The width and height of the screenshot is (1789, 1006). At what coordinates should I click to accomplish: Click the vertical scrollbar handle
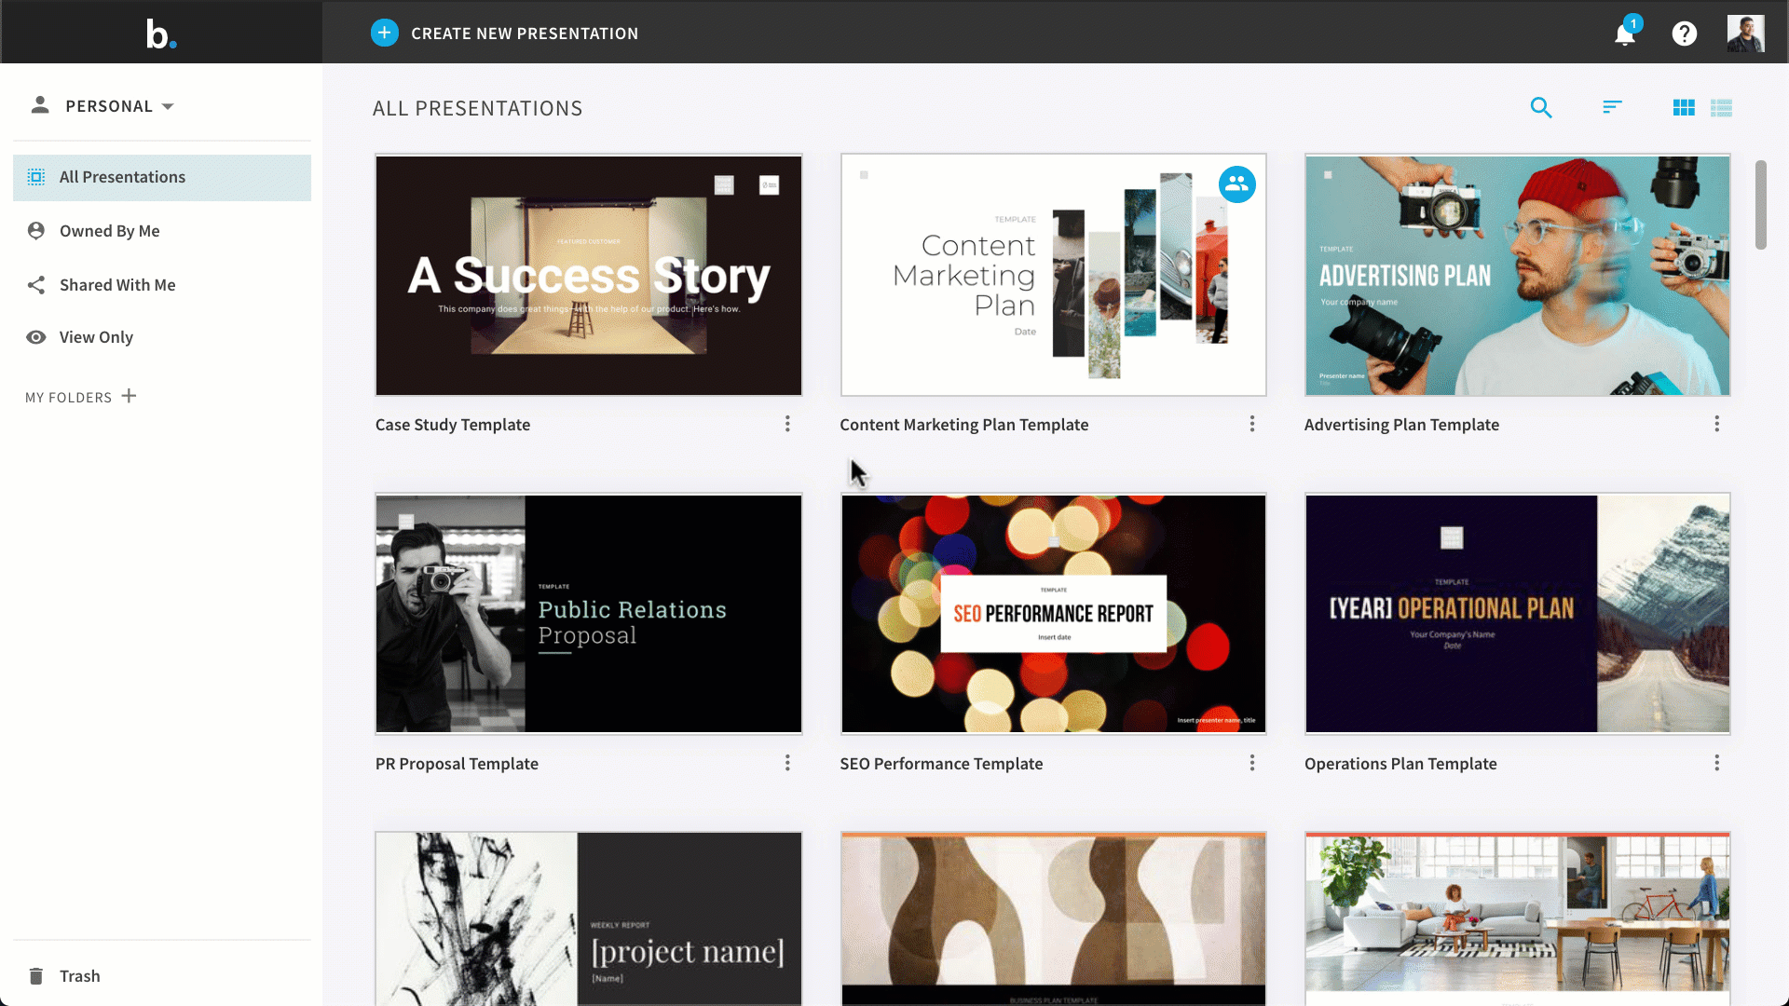click(1760, 205)
